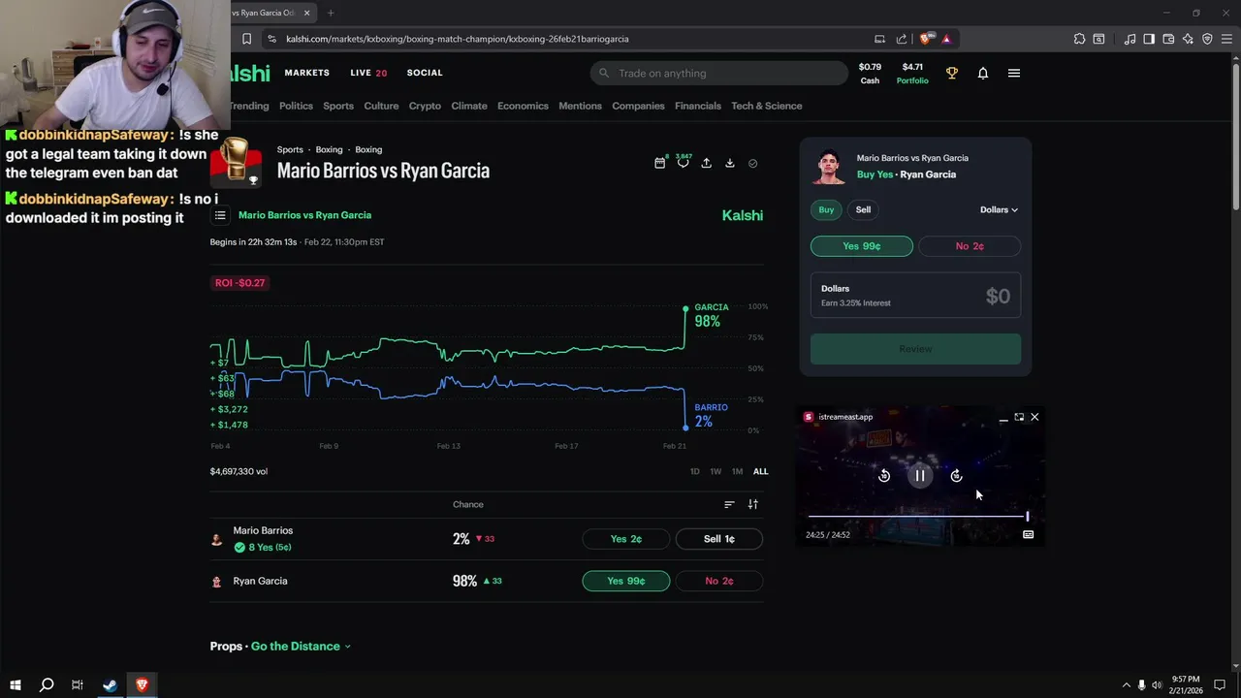Open browser extensions puzzle icon
The height and width of the screenshot is (698, 1241).
[x=1079, y=39]
